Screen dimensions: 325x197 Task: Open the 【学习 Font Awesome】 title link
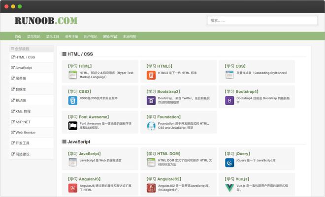tap(88, 117)
